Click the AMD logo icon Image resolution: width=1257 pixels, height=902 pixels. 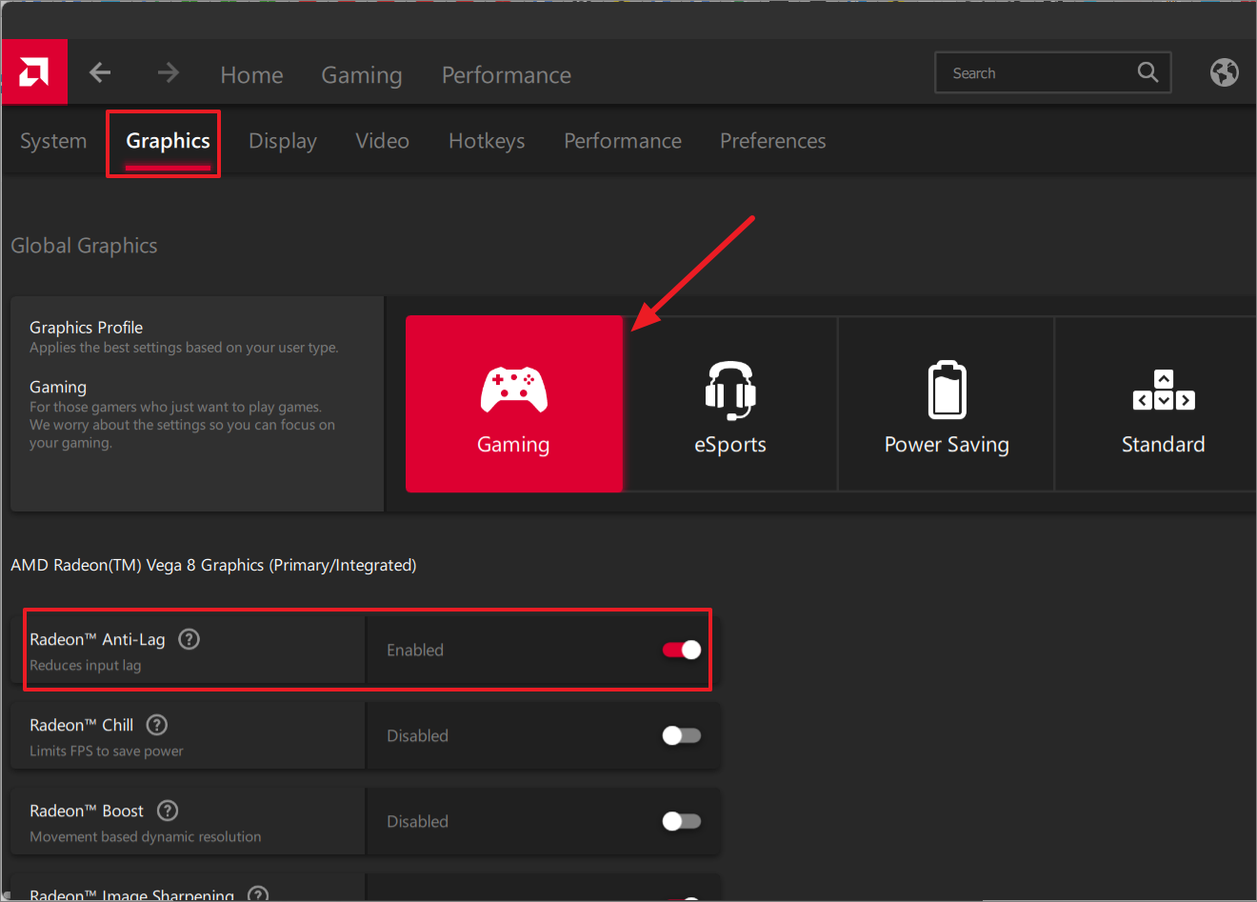[34, 72]
